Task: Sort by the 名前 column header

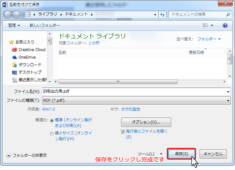Action: tap(62, 52)
